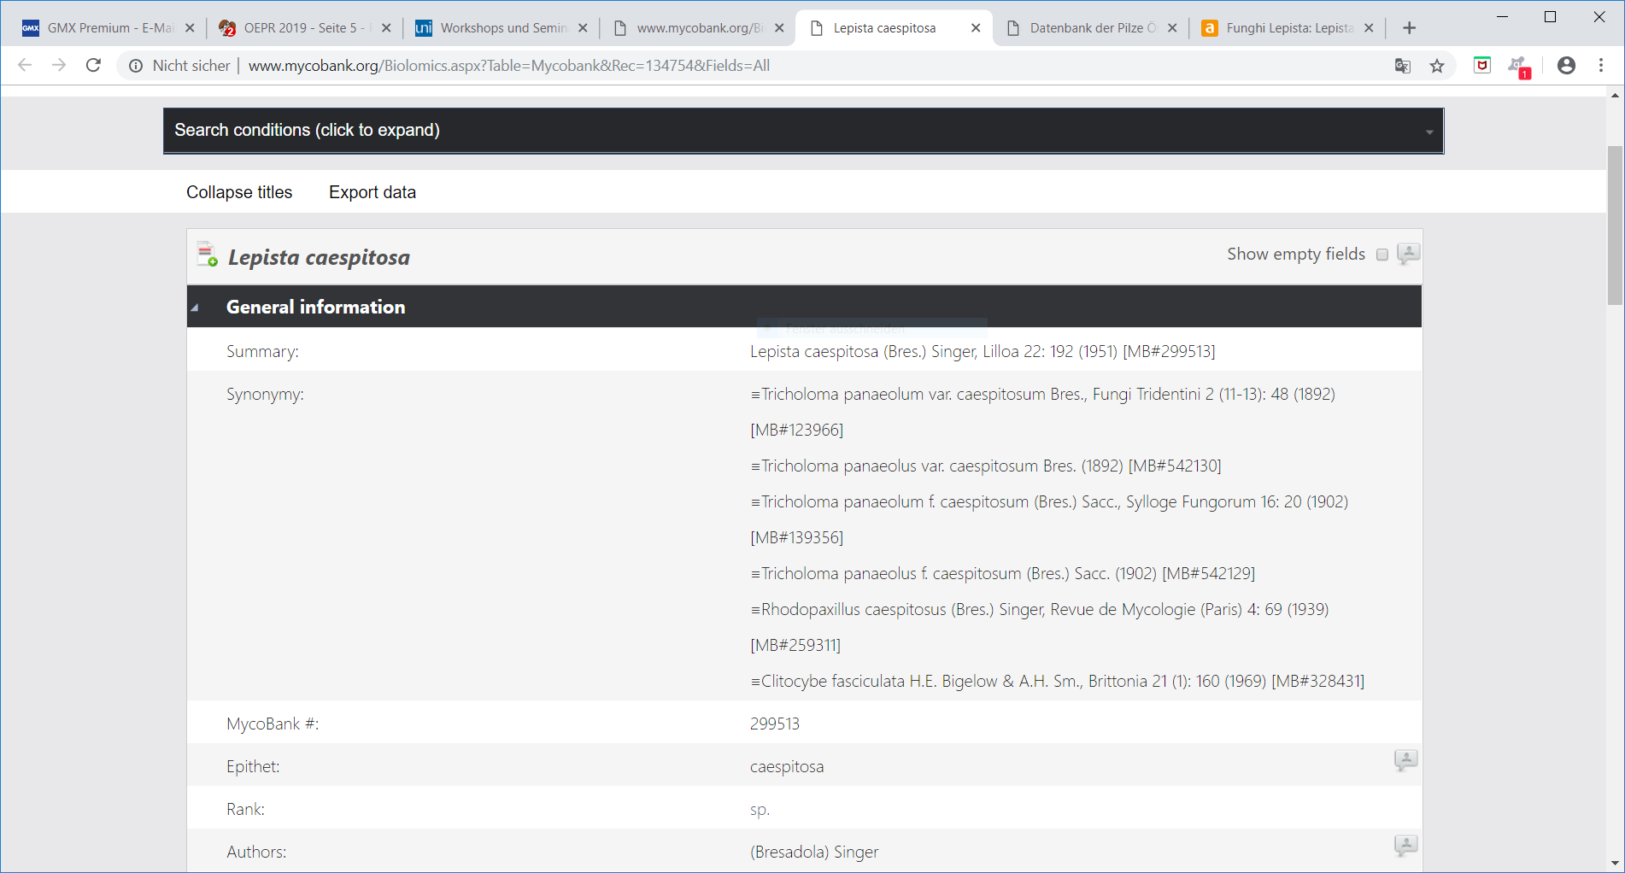This screenshot has height=873, width=1625.
Task: Bookmark this page with the star icon
Action: coord(1437,66)
